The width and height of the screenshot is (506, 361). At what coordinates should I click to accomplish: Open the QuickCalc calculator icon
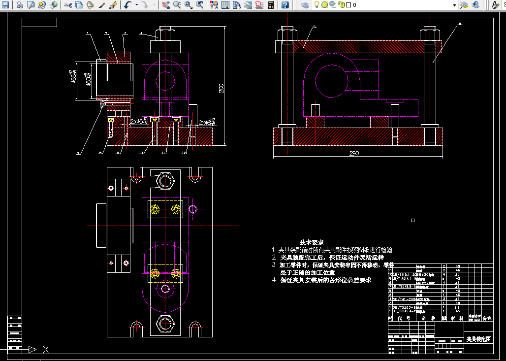(271, 5)
